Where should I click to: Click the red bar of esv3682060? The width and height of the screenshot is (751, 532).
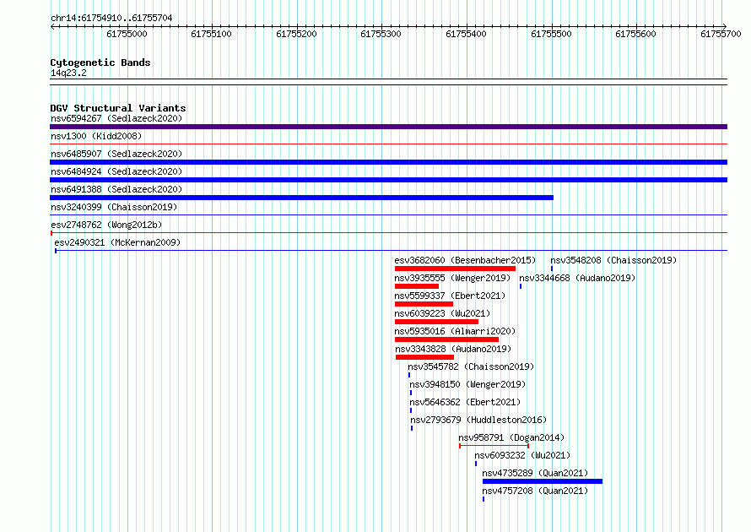(455, 269)
